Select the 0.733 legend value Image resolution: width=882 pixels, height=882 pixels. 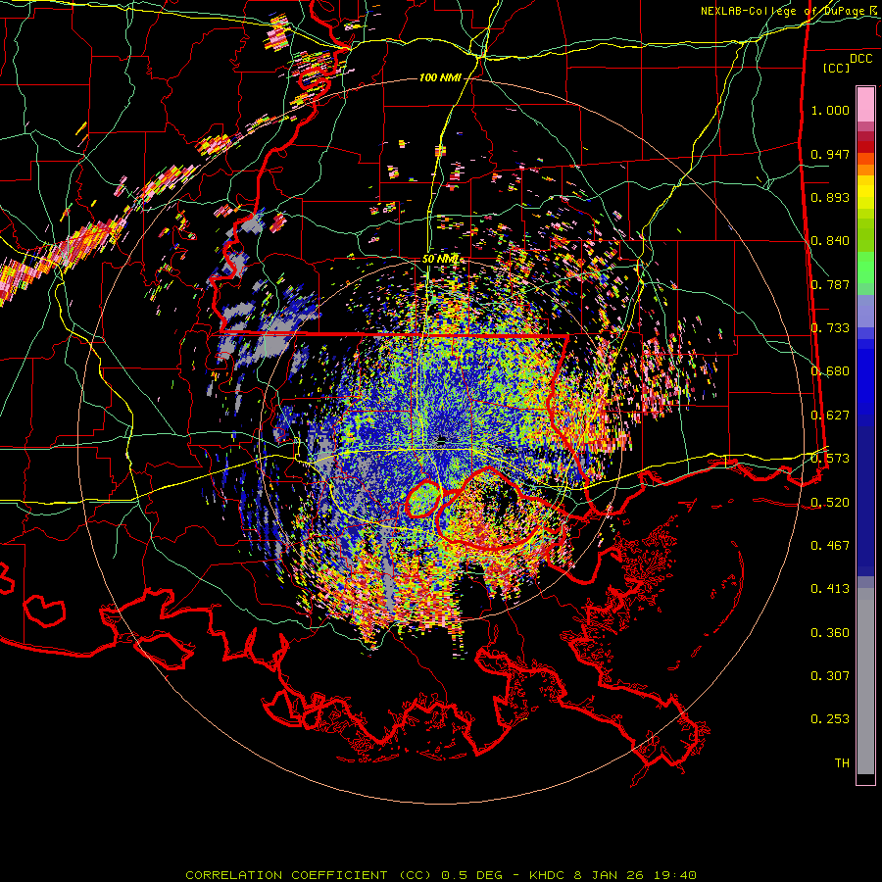click(830, 328)
